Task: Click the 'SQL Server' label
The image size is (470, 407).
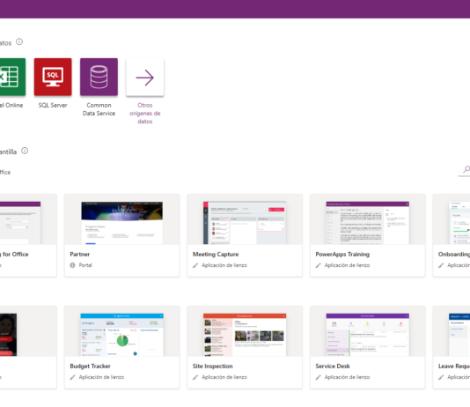Action: coord(53,106)
